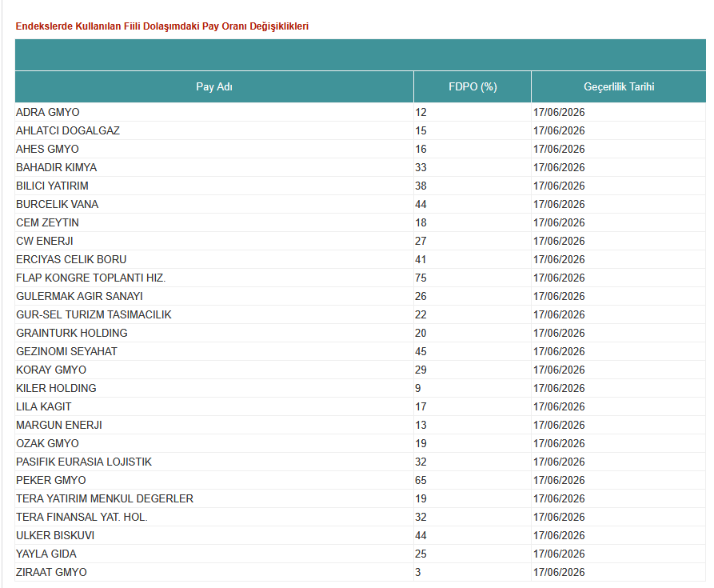Click the PEKER GMYO FDPO value 65

(421, 480)
